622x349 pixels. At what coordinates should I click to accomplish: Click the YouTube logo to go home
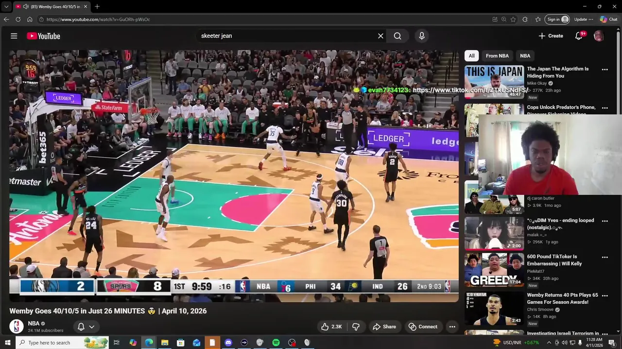(43, 36)
